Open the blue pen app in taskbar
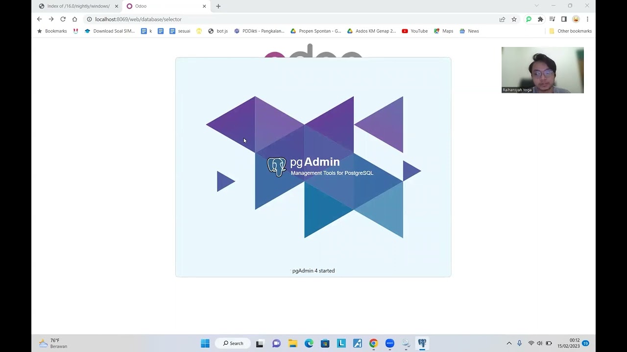This screenshot has height=352, width=627. [357, 343]
